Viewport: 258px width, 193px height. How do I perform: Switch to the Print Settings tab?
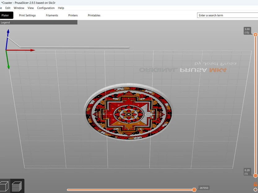coord(27,15)
